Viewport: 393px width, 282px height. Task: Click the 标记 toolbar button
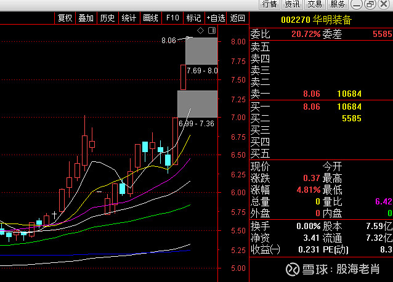194,18
